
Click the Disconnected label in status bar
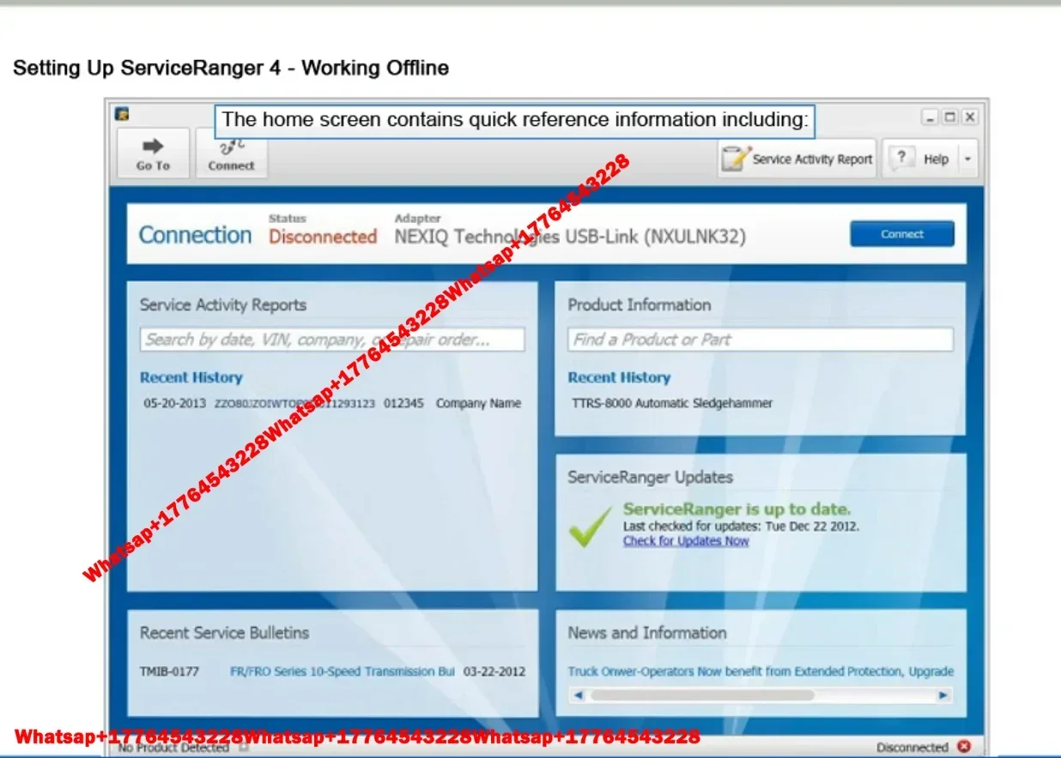coord(912,748)
